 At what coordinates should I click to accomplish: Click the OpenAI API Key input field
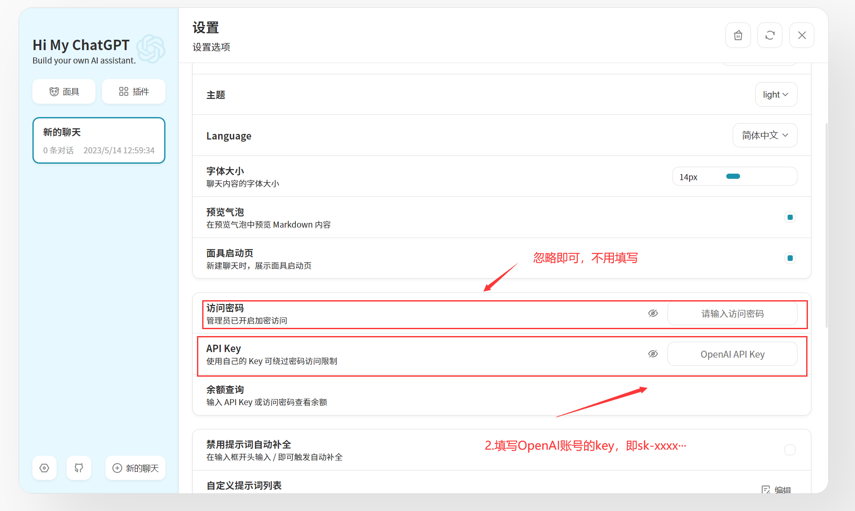click(732, 354)
